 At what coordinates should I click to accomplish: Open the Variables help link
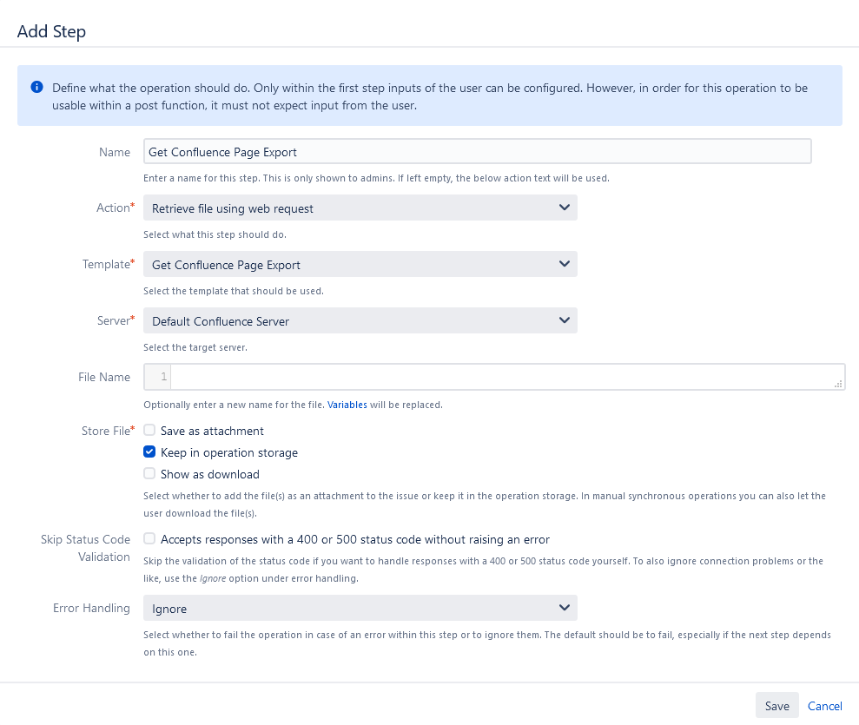(x=347, y=405)
